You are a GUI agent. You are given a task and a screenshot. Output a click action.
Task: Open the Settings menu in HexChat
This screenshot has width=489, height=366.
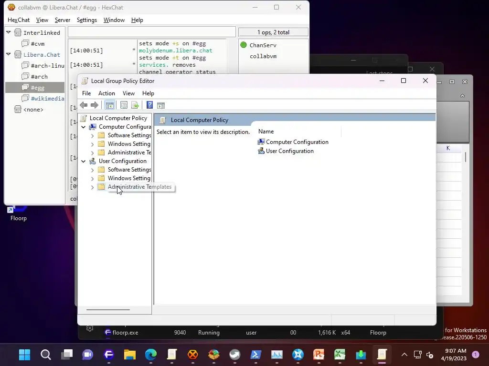[87, 20]
